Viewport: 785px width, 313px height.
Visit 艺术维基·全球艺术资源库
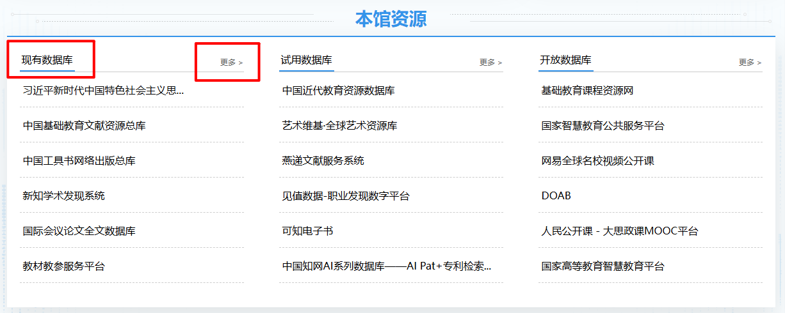click(339, 126)
